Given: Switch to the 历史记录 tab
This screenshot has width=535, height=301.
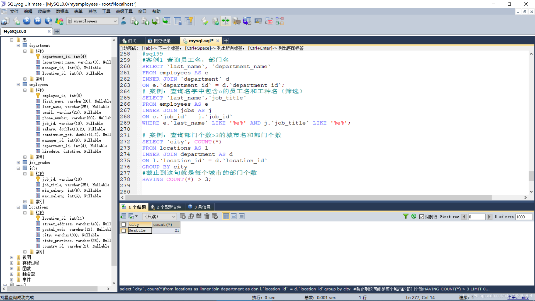Looking at the screenshot, I should 162,41.
